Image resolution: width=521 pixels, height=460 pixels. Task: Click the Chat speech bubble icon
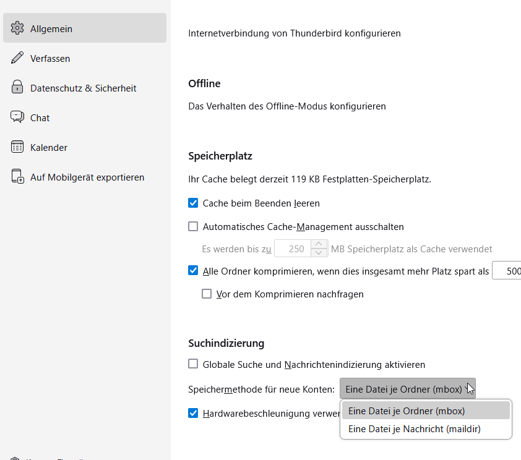click(17, 117)
